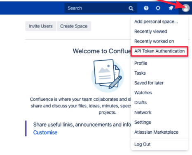192x155 pixels.
Task: Open the notifications rocket icon
Action: point(171,8)
